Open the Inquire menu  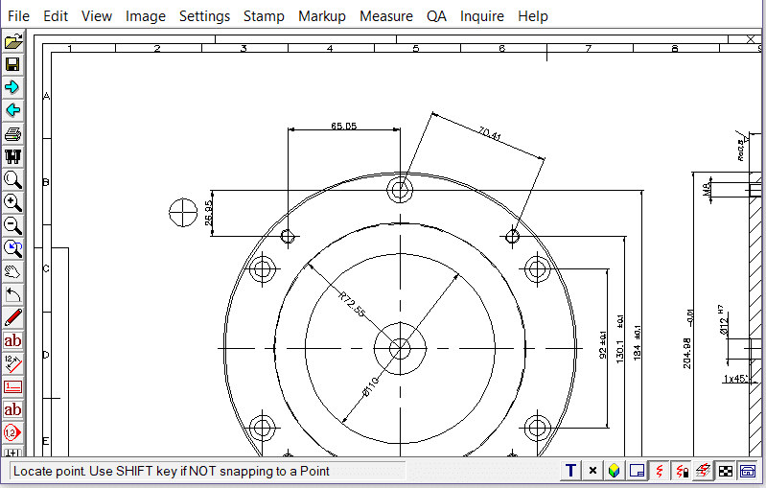(x=481, y=16)
